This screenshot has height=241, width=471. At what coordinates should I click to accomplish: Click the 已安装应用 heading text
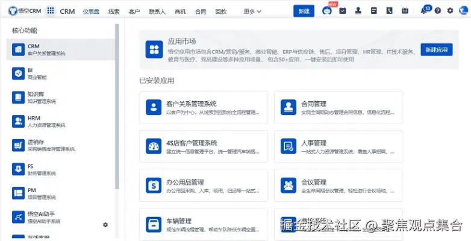pyautogui.click(x=157, y=81)
